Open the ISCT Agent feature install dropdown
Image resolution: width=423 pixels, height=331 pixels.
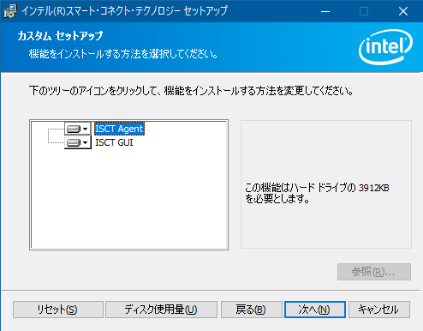(77, 129)
